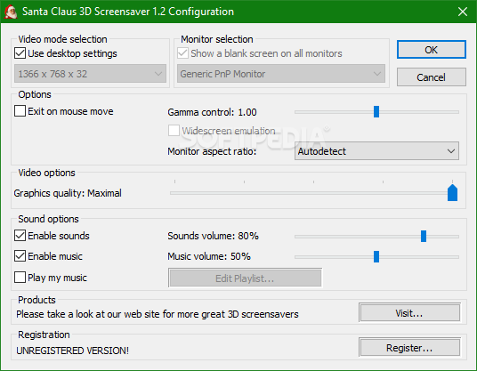Click the Register button

click(409, 348)
